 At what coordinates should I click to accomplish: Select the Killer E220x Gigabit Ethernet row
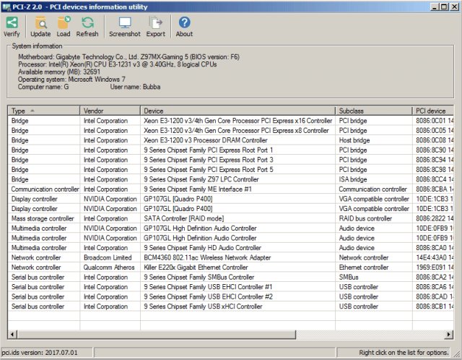230,267
